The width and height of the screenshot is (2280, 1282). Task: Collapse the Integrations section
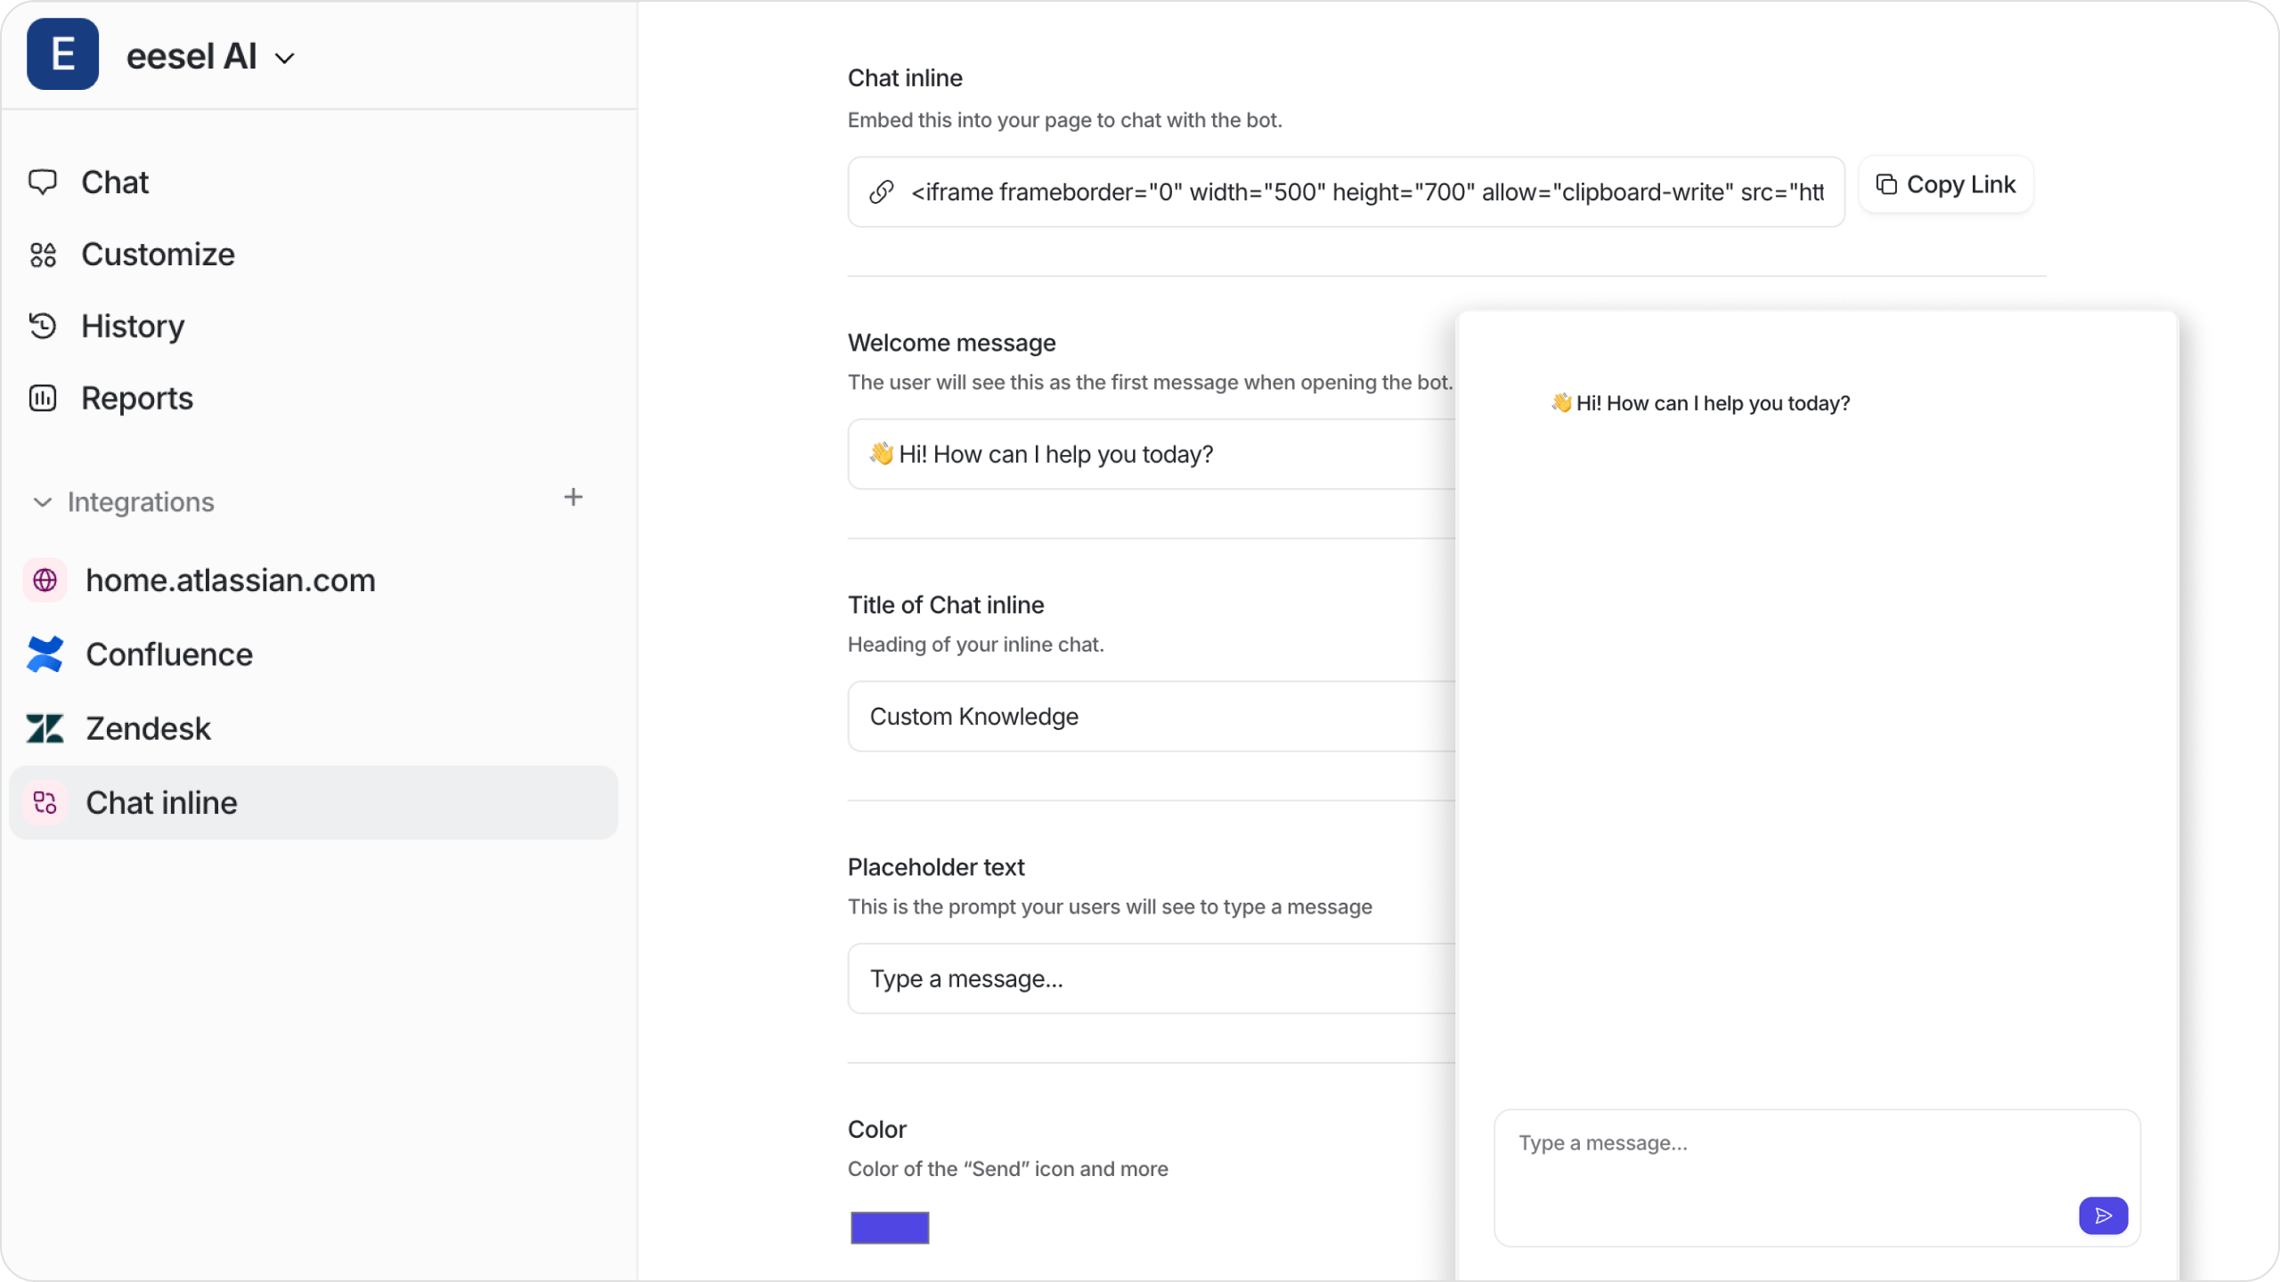click(x=42, y=501)
